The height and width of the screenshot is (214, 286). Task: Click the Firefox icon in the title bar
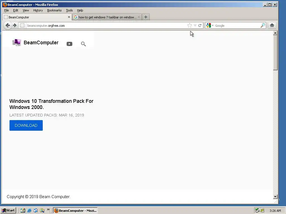point(5,4)
